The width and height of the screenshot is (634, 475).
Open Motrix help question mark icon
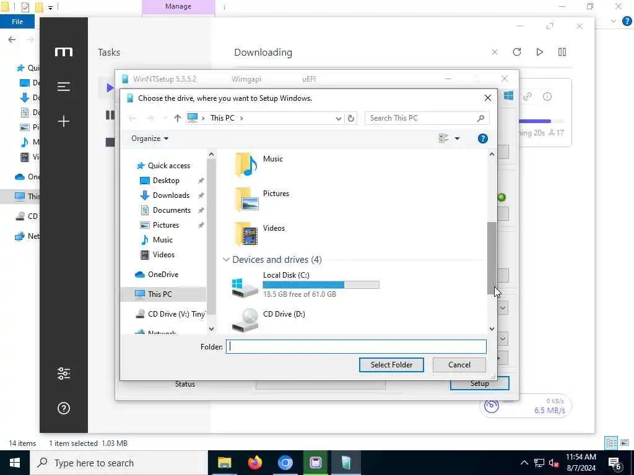pyautogui.click(x=64, y=408)
